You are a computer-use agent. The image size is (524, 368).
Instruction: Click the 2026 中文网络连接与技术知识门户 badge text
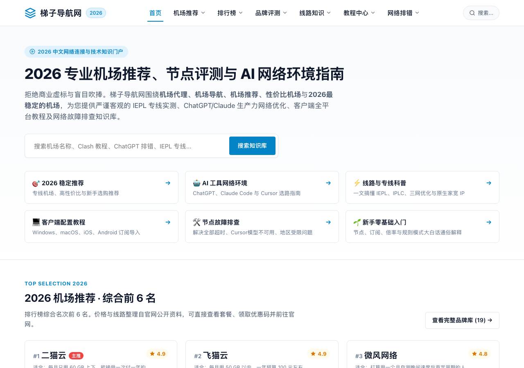tap(80, 52)
